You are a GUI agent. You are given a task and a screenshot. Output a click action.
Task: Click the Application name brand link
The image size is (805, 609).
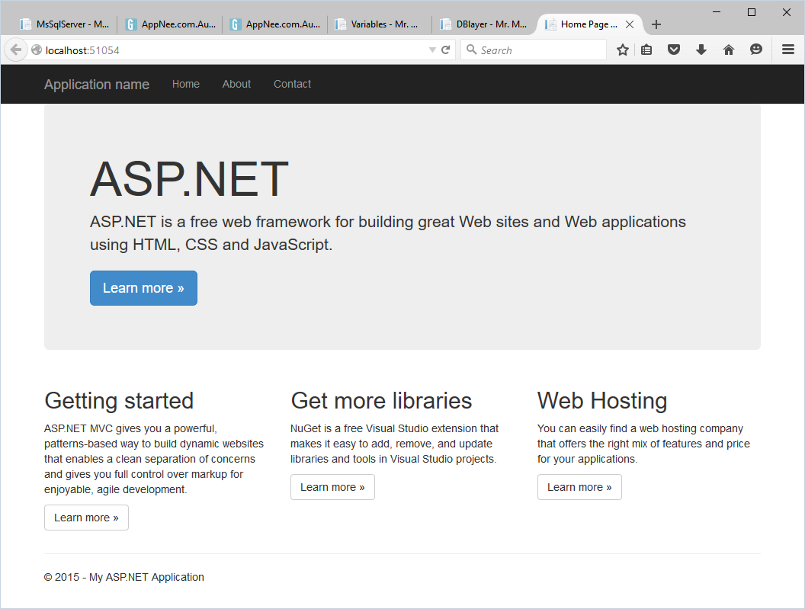(97, 84)
